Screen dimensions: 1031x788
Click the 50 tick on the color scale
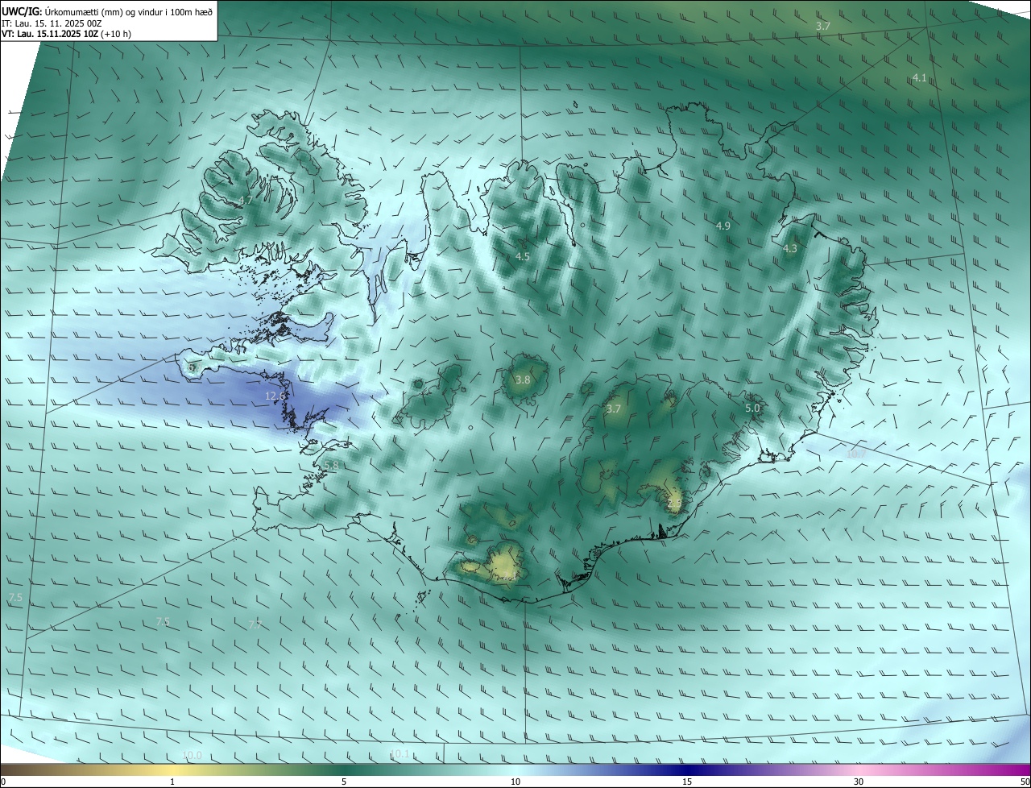coord(1025,782)
